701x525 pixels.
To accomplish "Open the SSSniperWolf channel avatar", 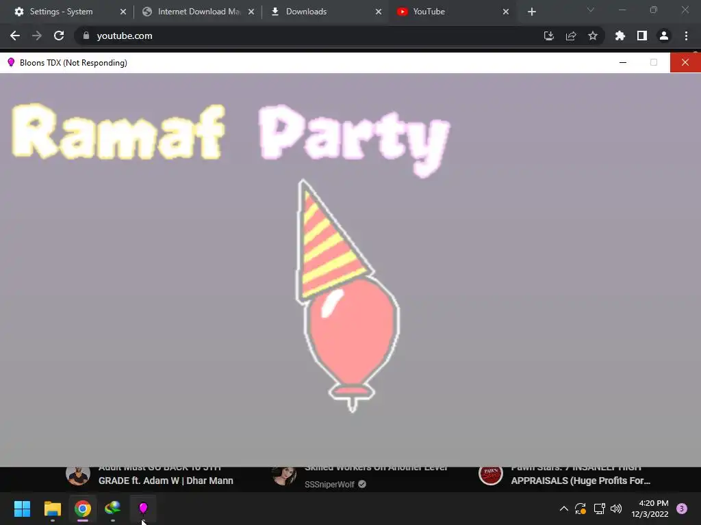I will tap(284, 475).
